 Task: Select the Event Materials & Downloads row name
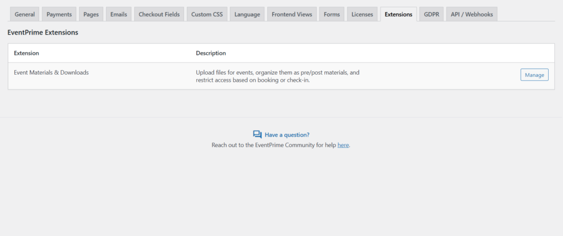(x=51, y=72)
